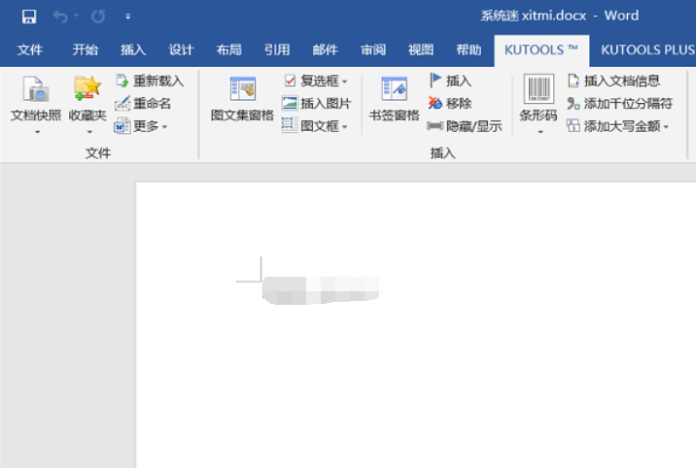Switch to the 视图 tab
The width and height of the screenshot is (696, 468).
(421, 50)
